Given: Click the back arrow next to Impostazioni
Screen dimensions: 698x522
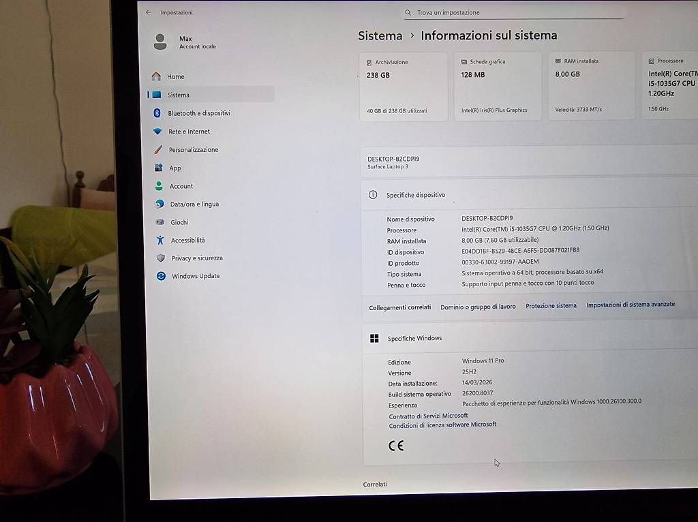Looking at the screenshot, I should (149, 12).
